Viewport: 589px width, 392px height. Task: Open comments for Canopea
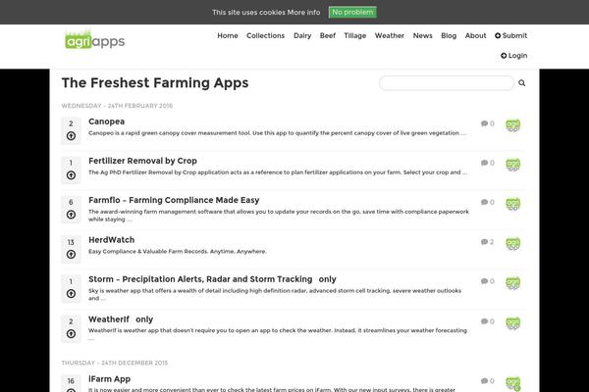(x=487, y=123)
